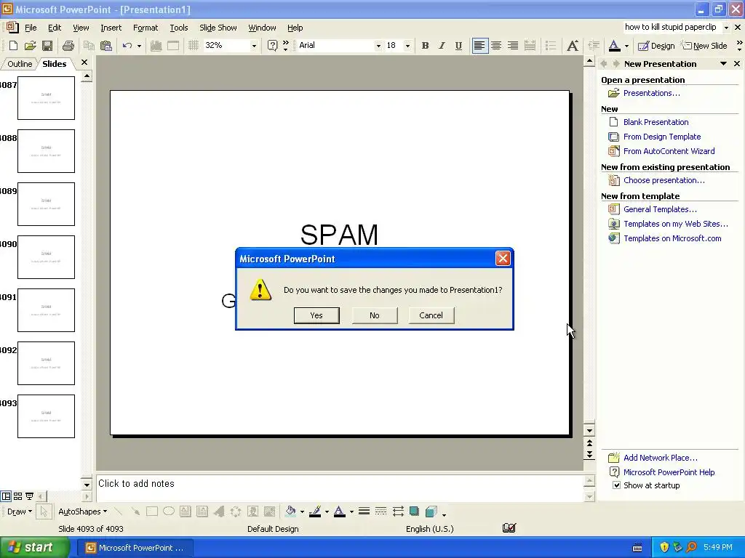Viewport: 745px width, 558px height.
Task: Click the Select Objects arrow in Draw toolbar
Action: [44, 511]
